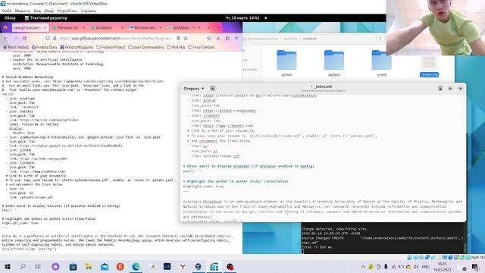Open file manager kebab options menu
485x273 pixels.
tap(380, 39)
